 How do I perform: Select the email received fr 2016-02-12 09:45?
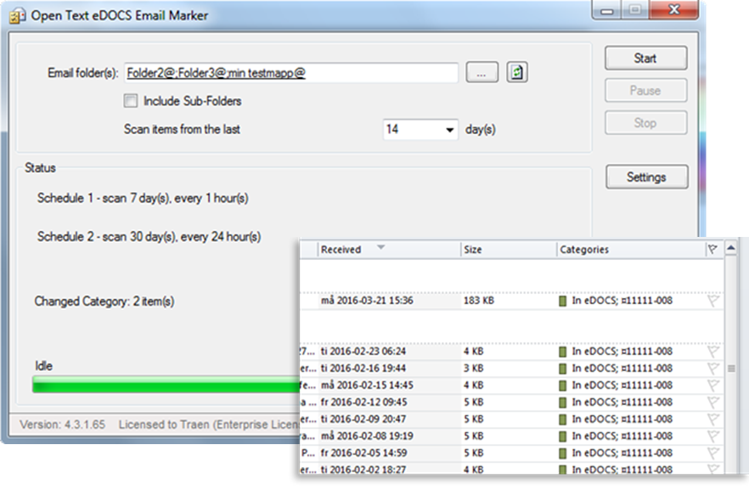pos(511,403)
